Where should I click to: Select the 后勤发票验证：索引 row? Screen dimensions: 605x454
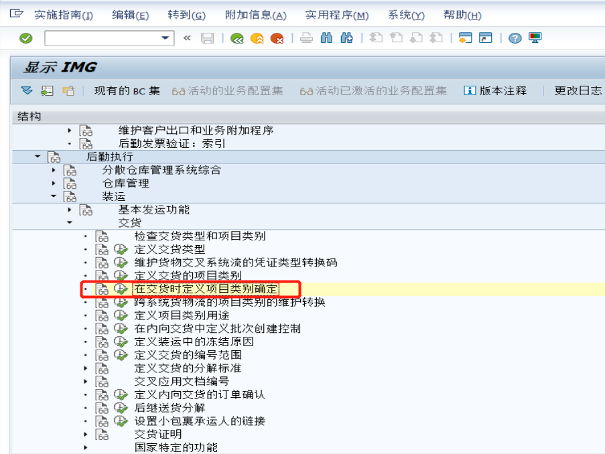coord(172,143)
